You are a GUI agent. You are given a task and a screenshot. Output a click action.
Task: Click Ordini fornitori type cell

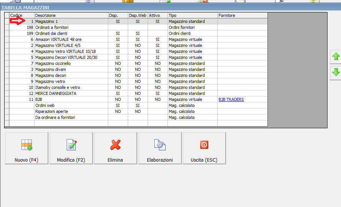pos(193,27)
